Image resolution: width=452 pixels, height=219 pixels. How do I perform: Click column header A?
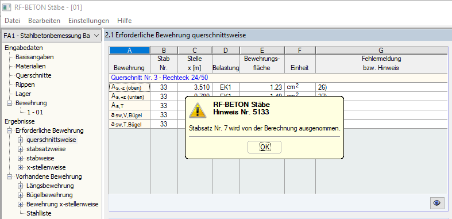tap(129, 51)
